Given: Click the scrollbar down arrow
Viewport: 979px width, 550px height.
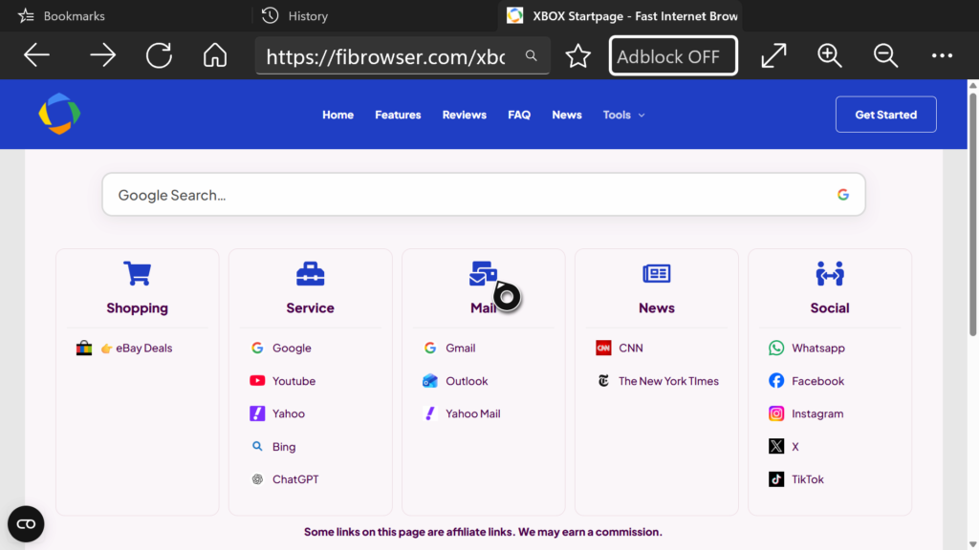Looking at the screenshot, I should tap(972, 544).
